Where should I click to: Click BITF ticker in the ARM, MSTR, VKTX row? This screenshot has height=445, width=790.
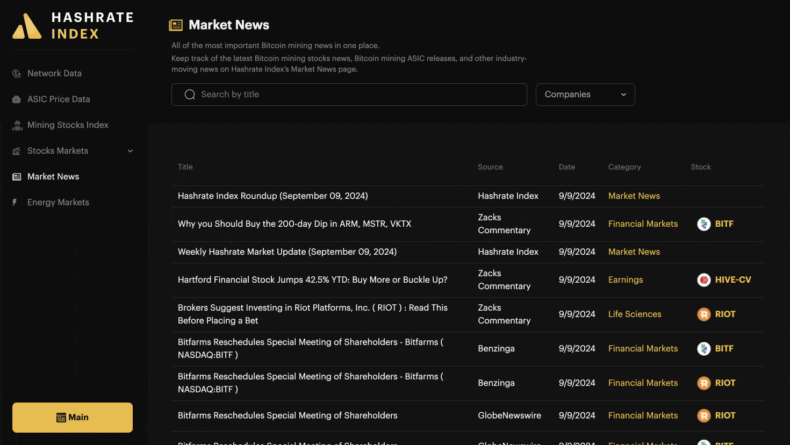point(724,224)
